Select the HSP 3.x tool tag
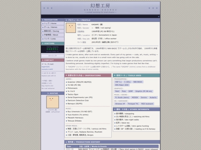 [x=118, y=82]
